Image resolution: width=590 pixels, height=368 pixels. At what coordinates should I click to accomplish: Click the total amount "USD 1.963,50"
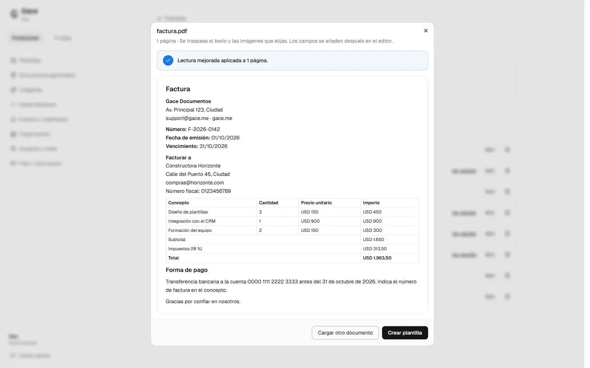[377, 258]
